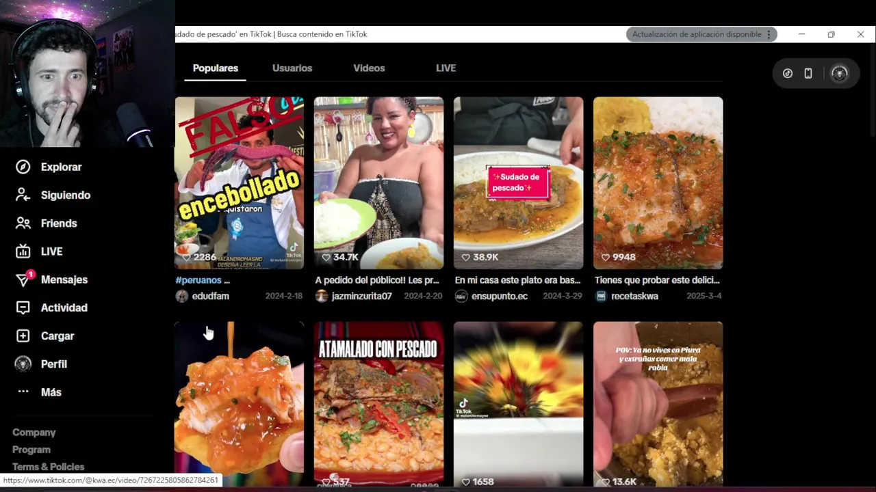
Task: Open the #peruanos hashtag link
Action: [x=198, y=279]
